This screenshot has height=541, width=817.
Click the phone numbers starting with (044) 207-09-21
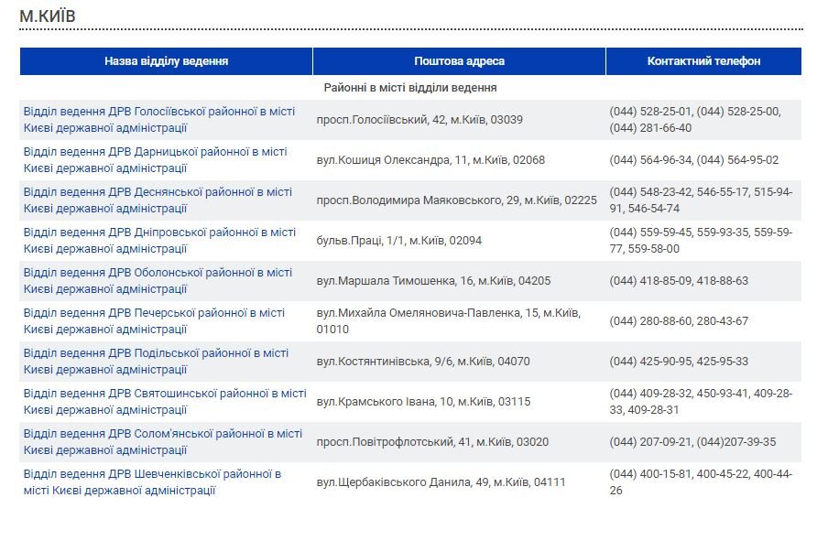coord(692,442)
